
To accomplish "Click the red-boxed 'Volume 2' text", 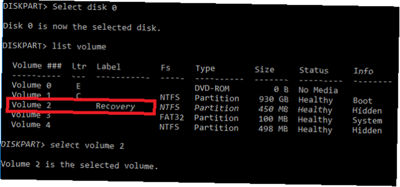I will coord(31,105).
